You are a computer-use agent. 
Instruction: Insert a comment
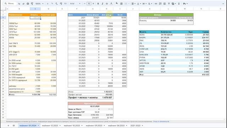(160, 4)
